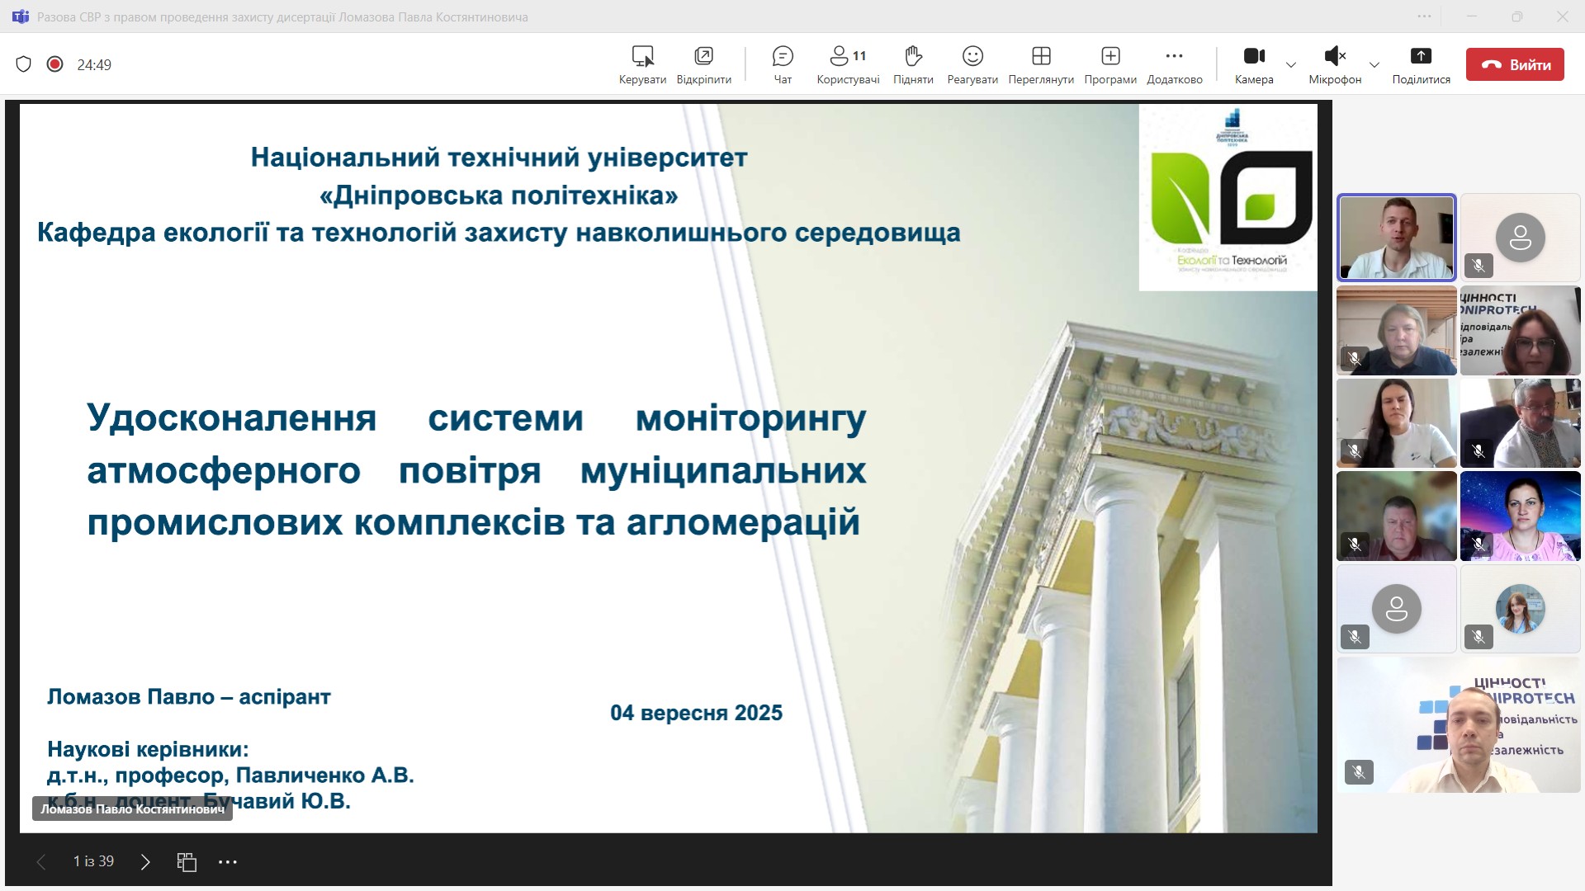This screenshot has width=1585, height=891.
Task: Leave meeting with Вийти button
Action: (x=1514, y=64)
